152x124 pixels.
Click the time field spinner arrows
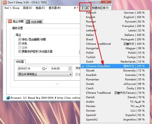(70, 68)
